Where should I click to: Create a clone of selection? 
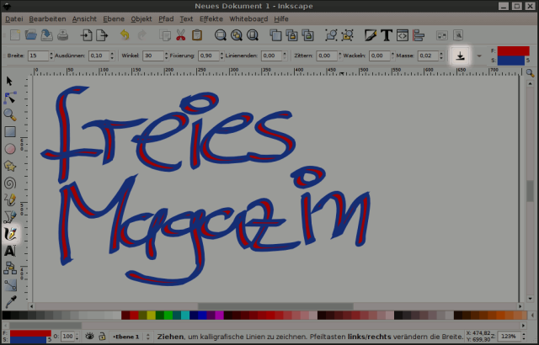(292, 35)
